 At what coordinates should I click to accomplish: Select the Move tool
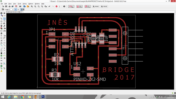tap(4, 19)
